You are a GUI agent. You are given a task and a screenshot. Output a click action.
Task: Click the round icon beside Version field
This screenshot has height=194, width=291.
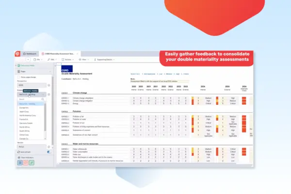coord(49,146)
